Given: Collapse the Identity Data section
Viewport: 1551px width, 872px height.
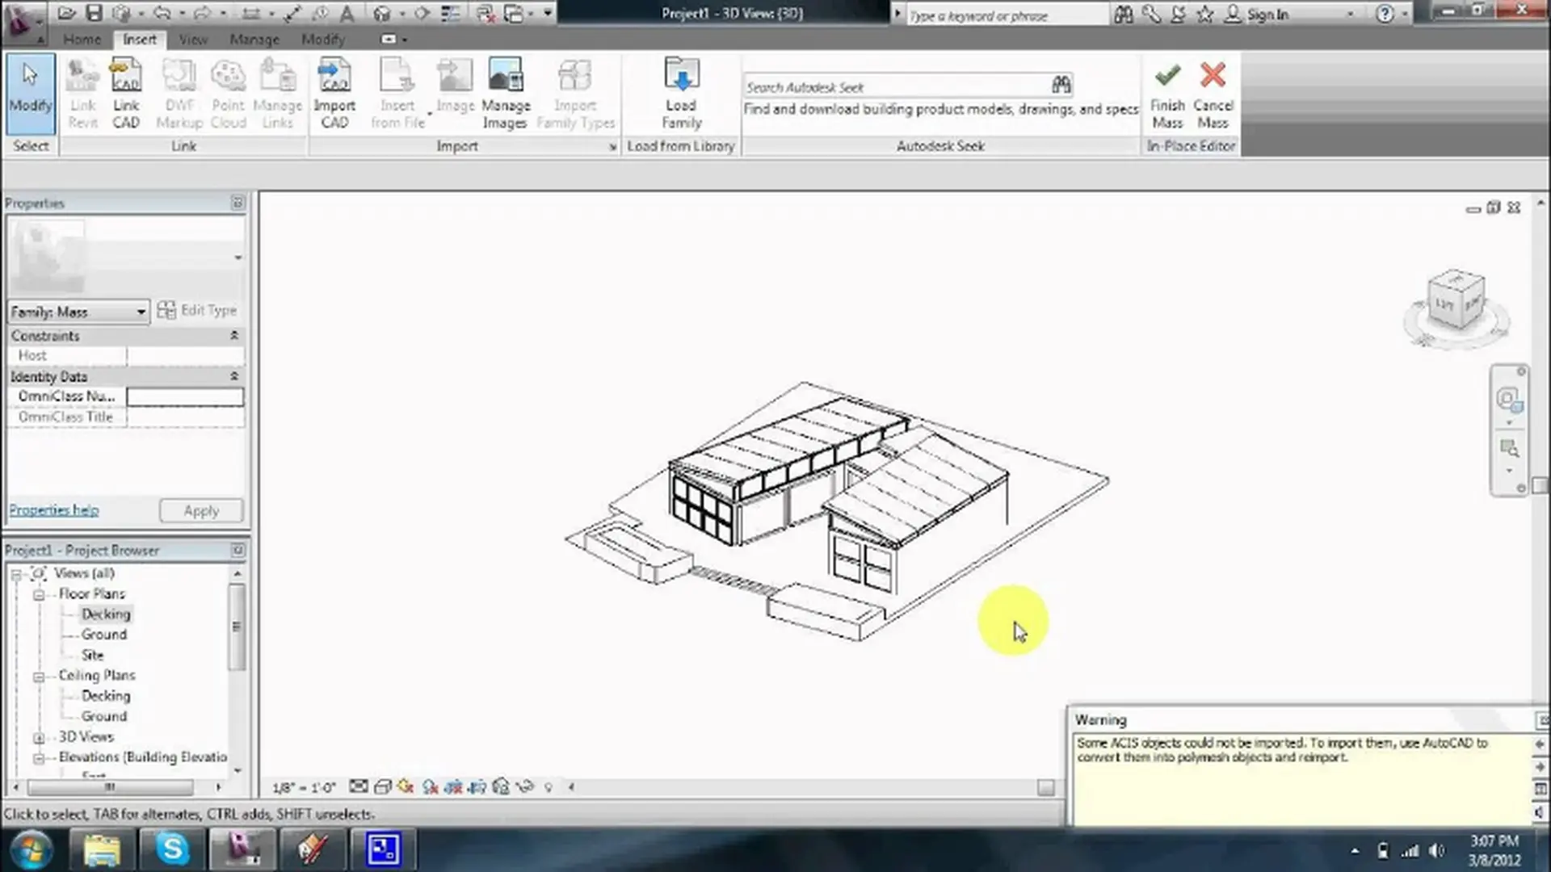Looking at the screenshot, I should [x=233, y=375].
